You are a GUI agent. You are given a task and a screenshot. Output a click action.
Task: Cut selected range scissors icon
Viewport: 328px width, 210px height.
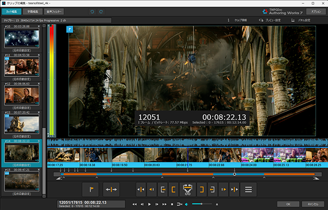coord(188,189)
